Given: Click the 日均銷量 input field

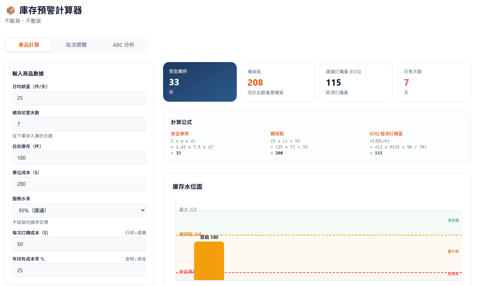Looking at the screenshot, I should coord(79,98).
